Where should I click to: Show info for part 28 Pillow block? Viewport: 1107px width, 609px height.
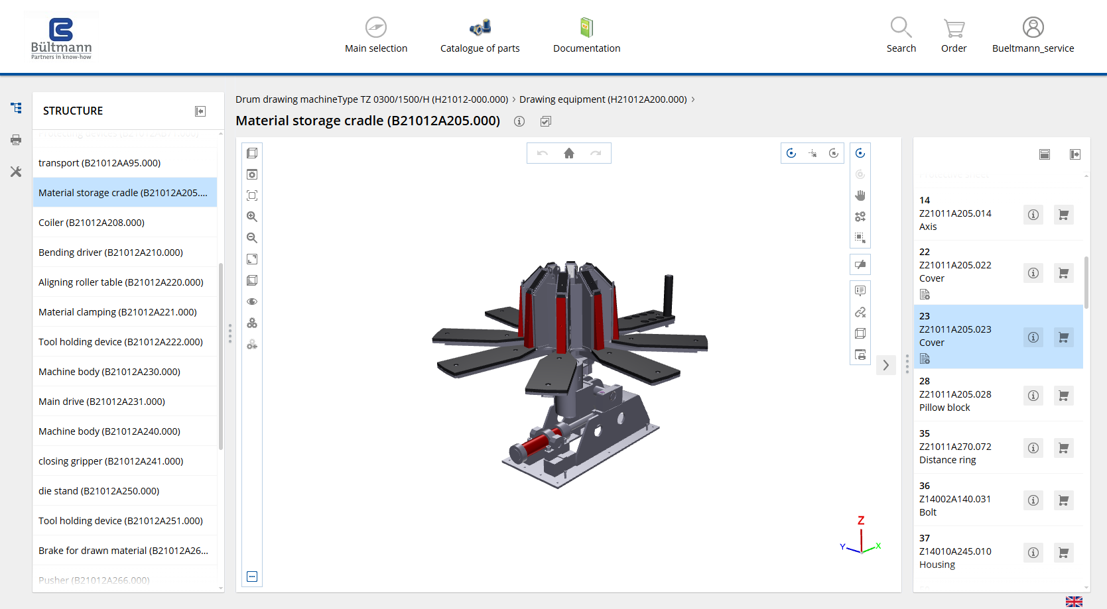(1033, 396)
